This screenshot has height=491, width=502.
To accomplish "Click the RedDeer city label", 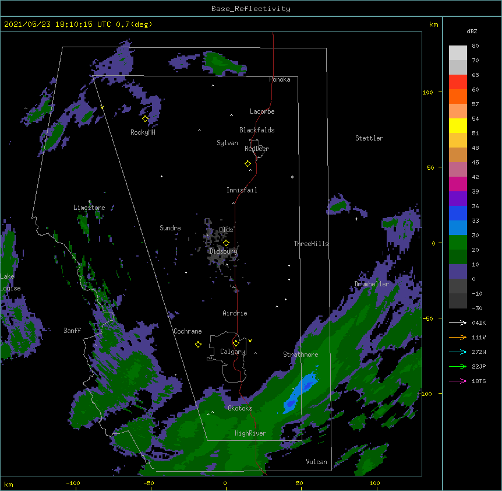I will 257,149.
